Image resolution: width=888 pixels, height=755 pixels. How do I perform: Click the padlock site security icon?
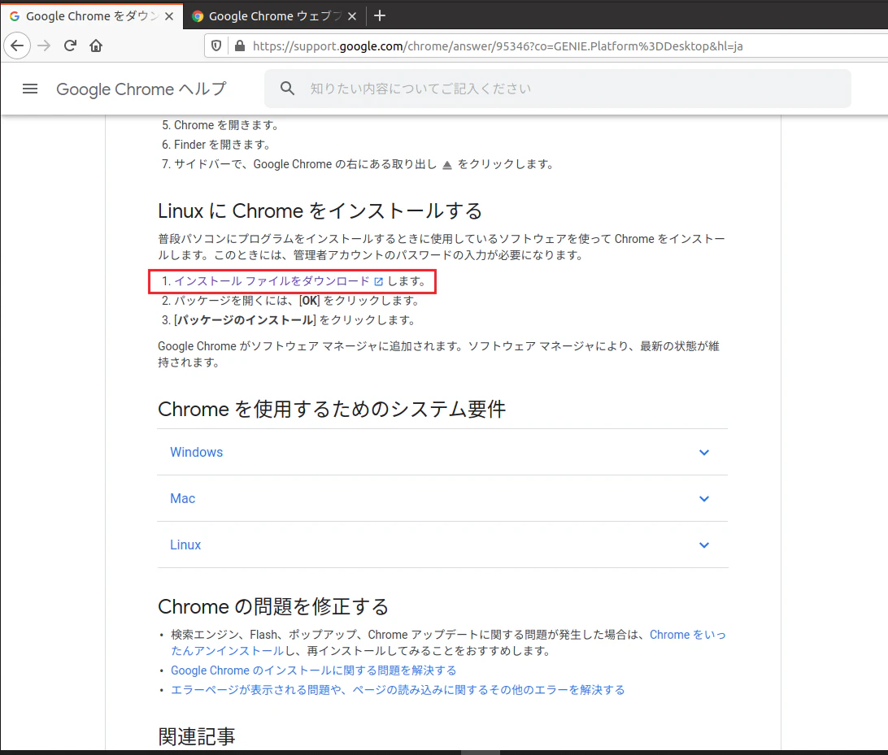click(x=240, y=46)
